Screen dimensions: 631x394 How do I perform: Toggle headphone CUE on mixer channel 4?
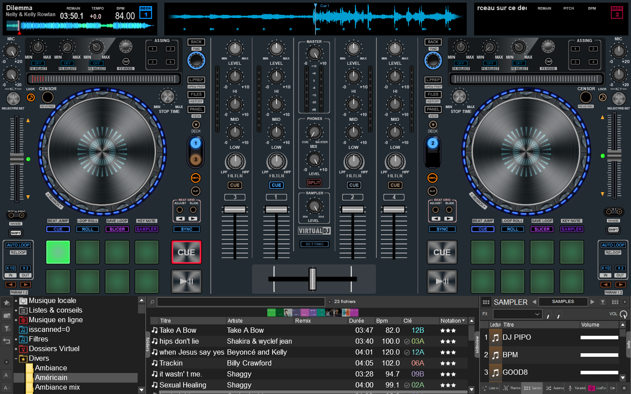pos(395,185)
